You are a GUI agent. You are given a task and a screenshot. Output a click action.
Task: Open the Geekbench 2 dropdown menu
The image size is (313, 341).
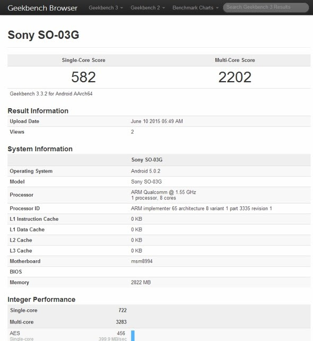pos(147,7)
